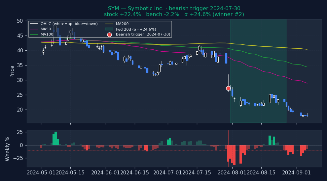Viewport: 327px width, 181px height.
Task: Toggle the MA200 legend label
Action: 122,24
